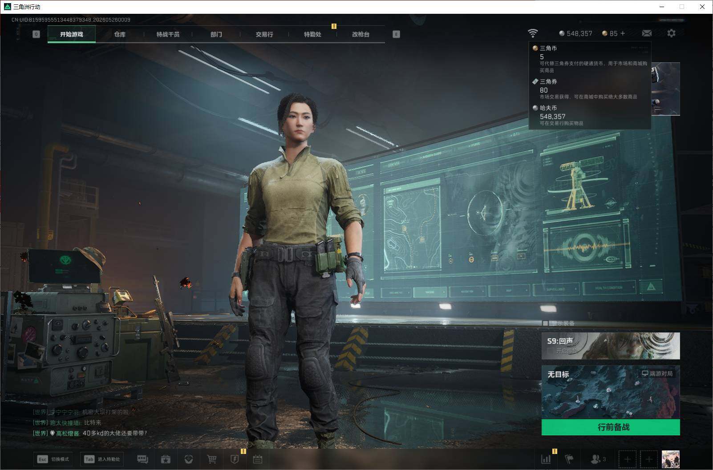Click the Esc 切换模式 button

point(53,459)
